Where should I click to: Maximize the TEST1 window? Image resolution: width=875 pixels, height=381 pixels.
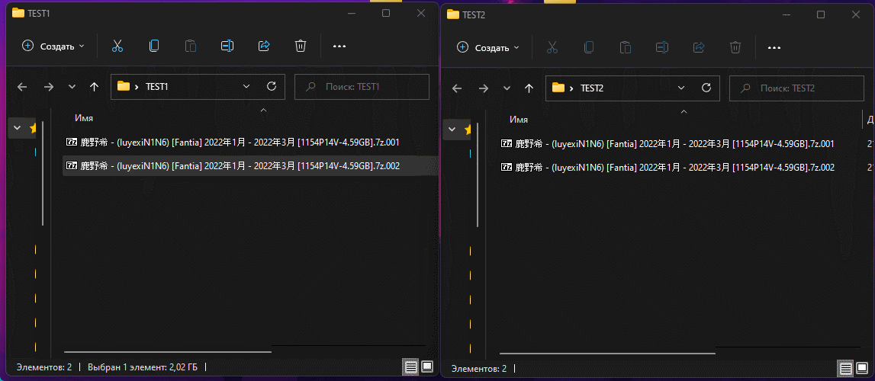tap(386, 13)
